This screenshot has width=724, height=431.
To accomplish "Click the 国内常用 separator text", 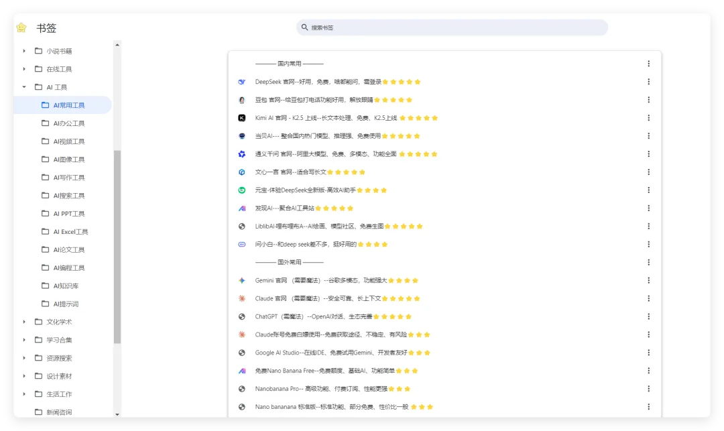I will click(x=289, y=64).
